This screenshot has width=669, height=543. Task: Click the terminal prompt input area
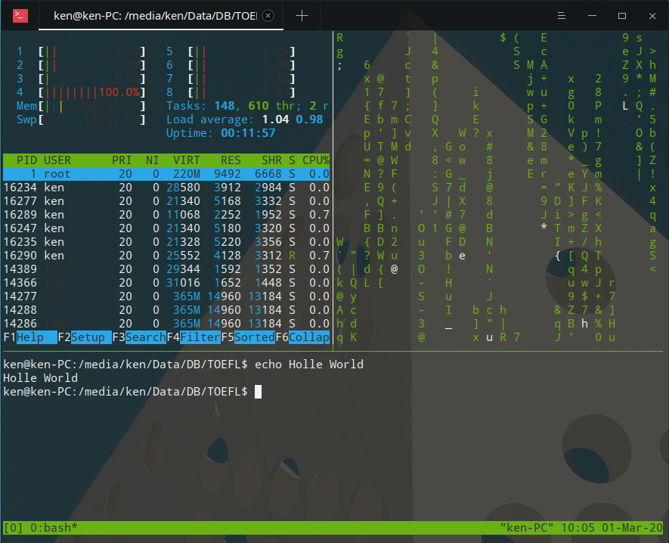coord(258,391)
